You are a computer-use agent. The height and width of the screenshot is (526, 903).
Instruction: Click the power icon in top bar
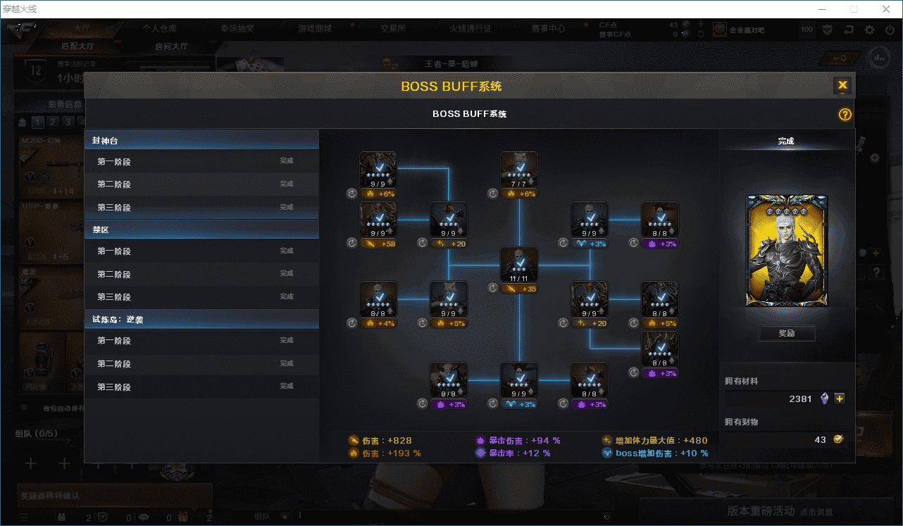[x=889, y=30]
